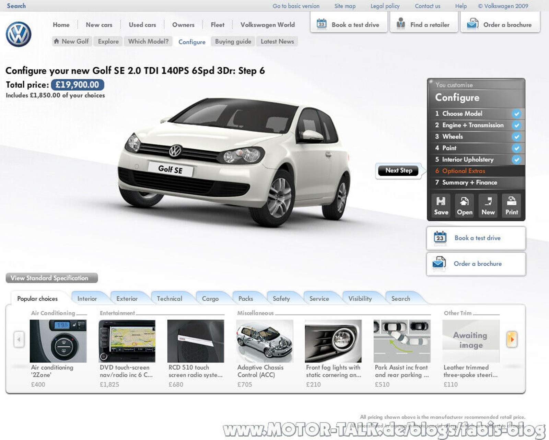549x440 pixels.
Task: Open the Site map link
Action: (x=345, y=6)
